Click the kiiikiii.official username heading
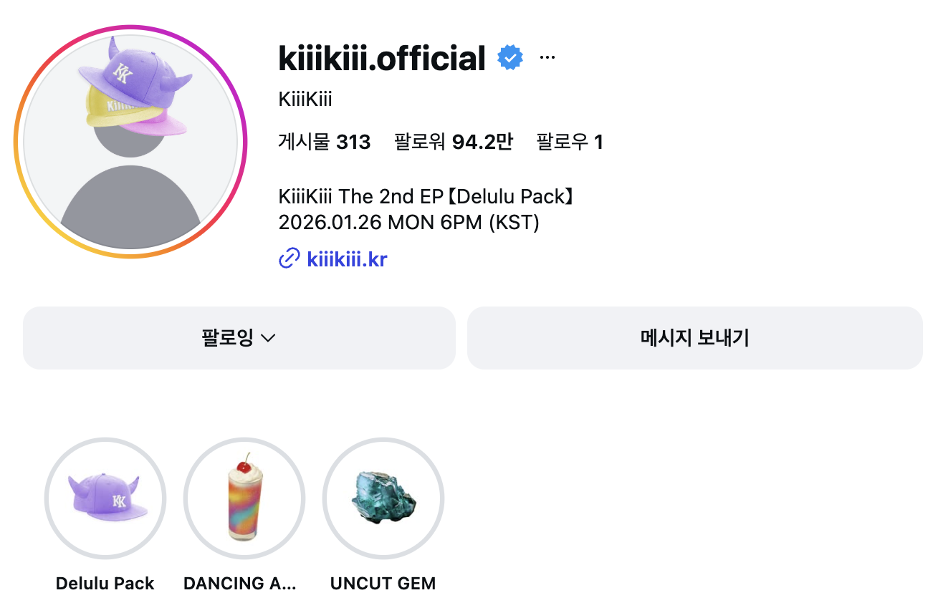 [382, 58]
